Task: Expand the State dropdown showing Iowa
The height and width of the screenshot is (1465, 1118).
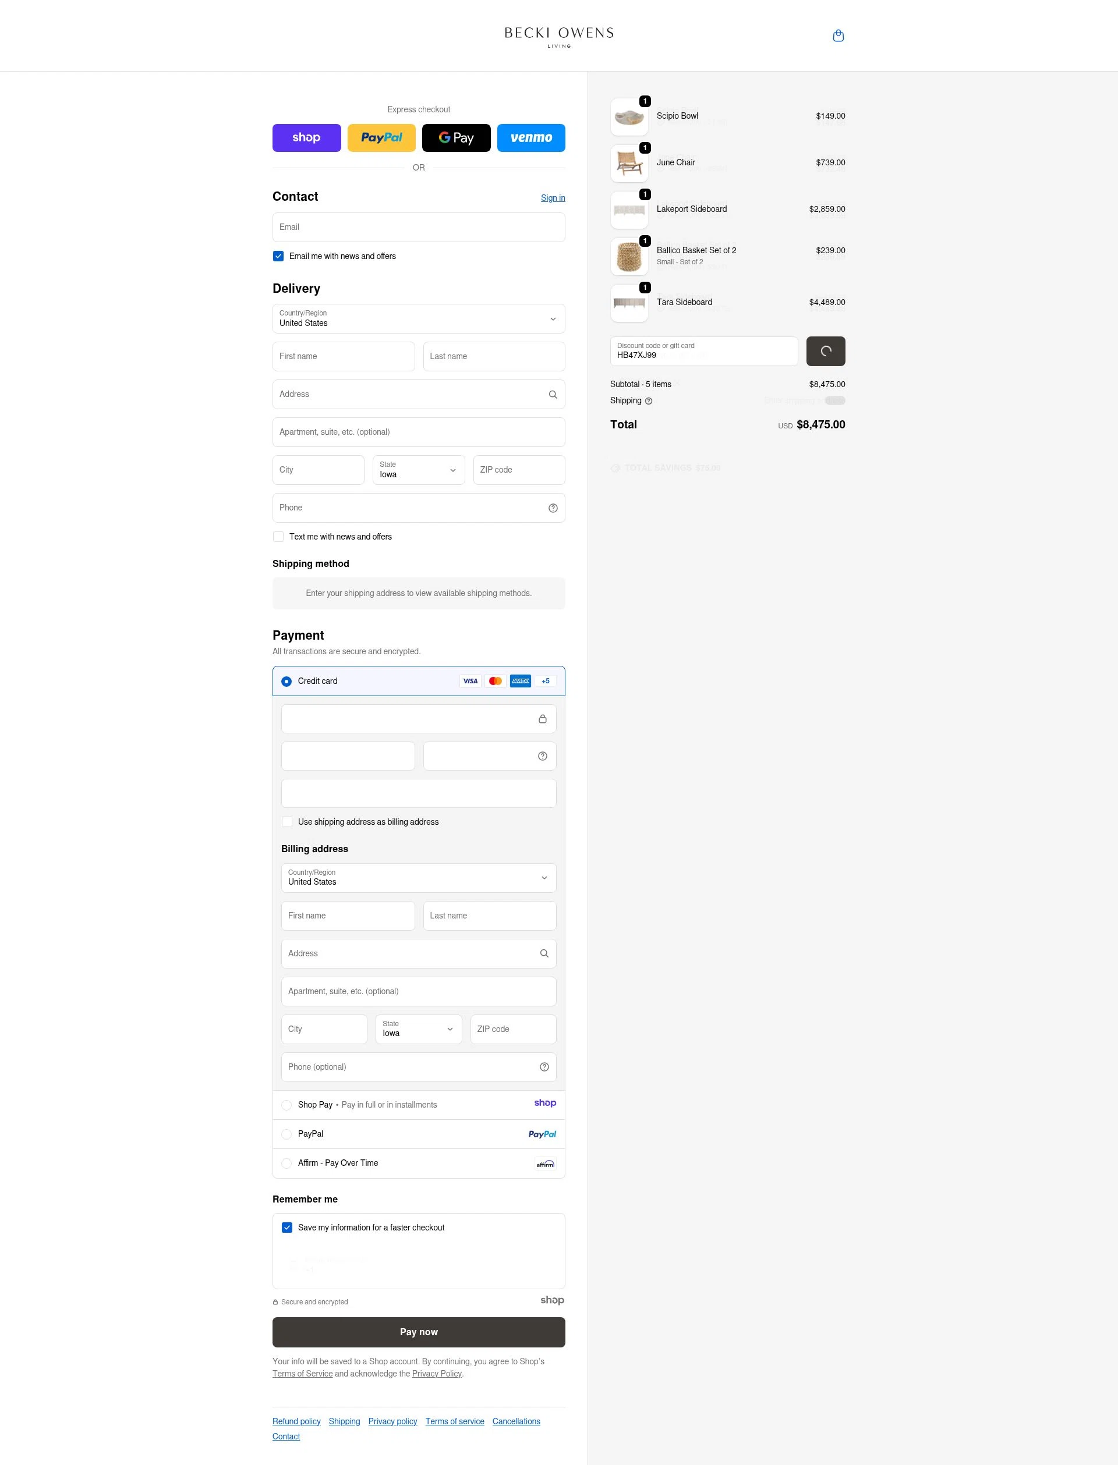Action: point(418,470)
